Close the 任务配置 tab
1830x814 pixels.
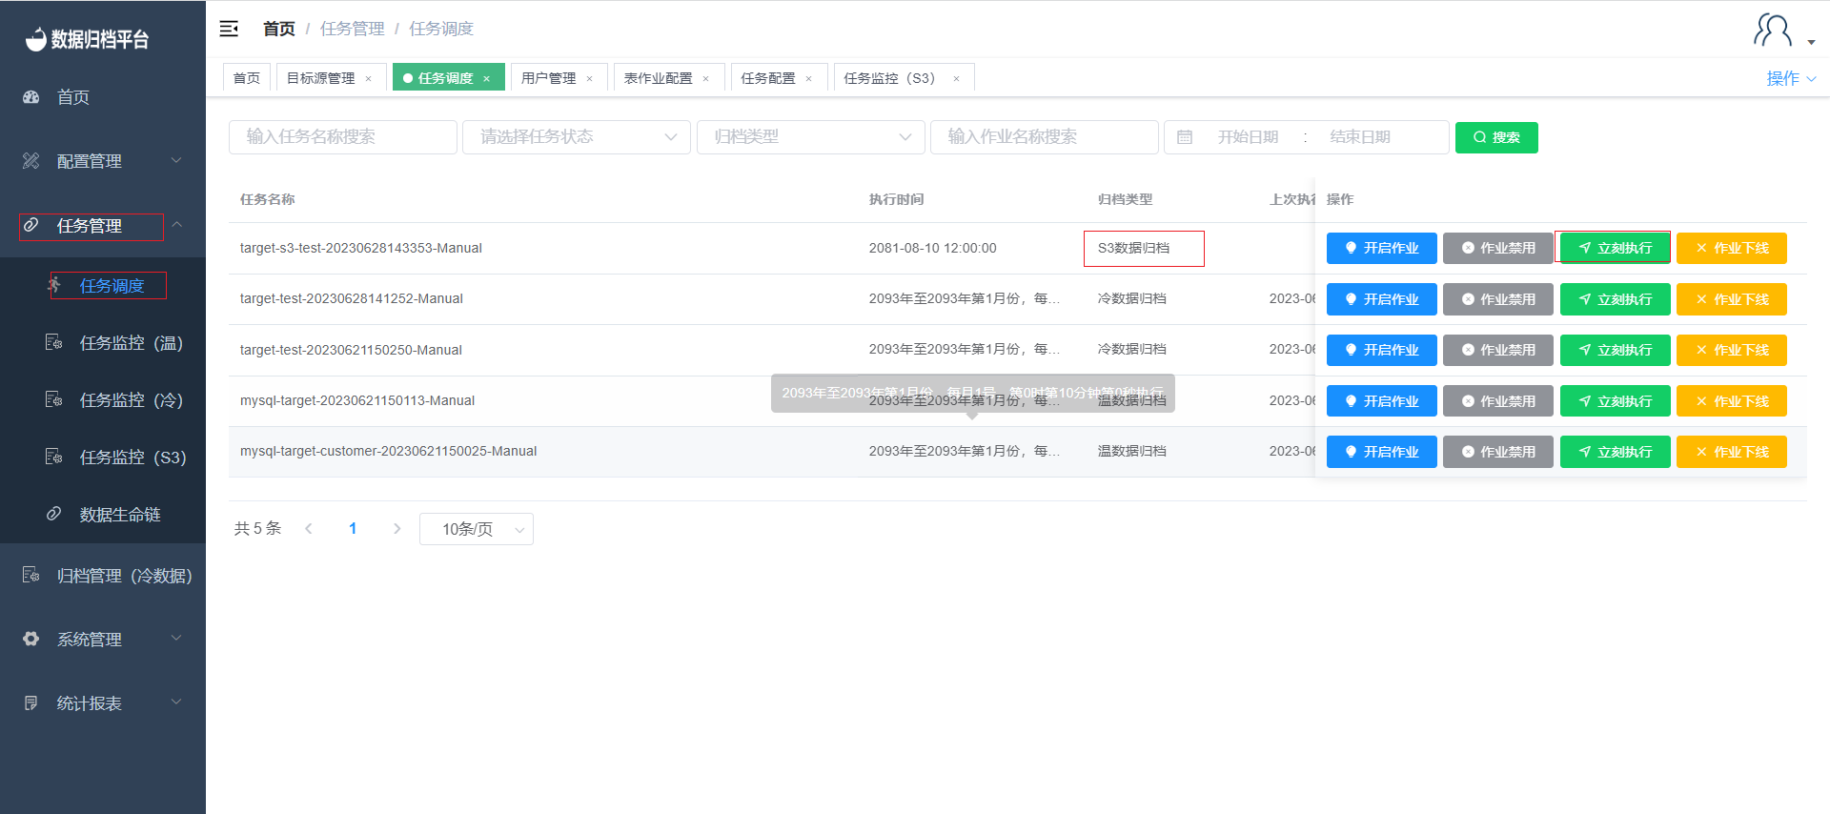(x=809, y=79)
